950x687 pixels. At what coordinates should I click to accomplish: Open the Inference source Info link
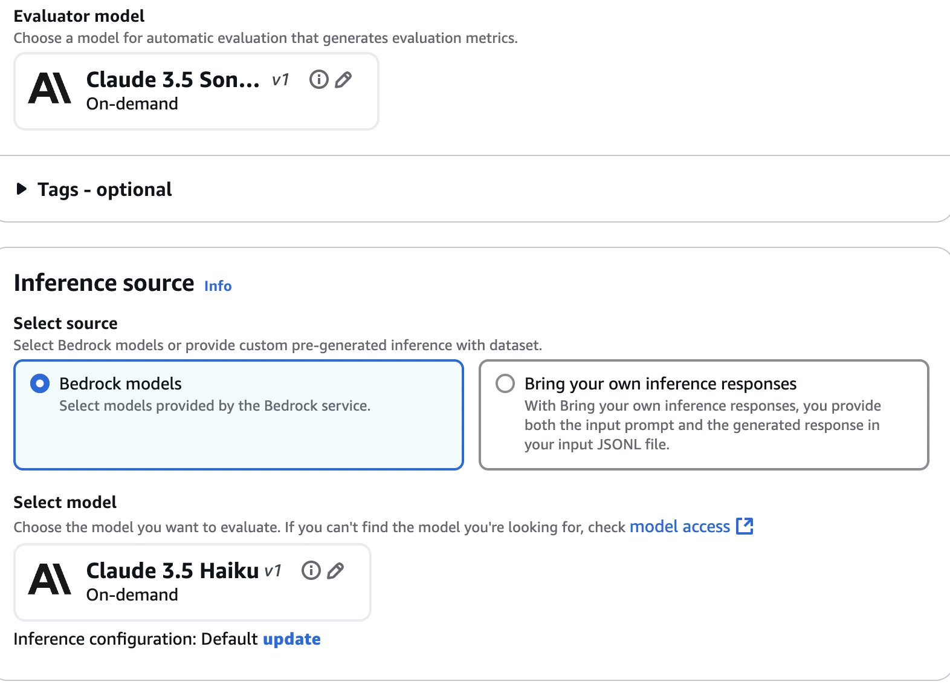click(218, 285)
